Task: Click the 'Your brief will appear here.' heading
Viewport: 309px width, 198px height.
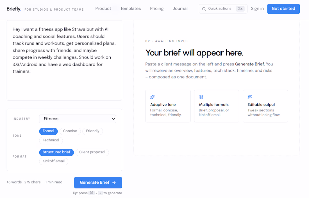Action: tap(194, 53)
